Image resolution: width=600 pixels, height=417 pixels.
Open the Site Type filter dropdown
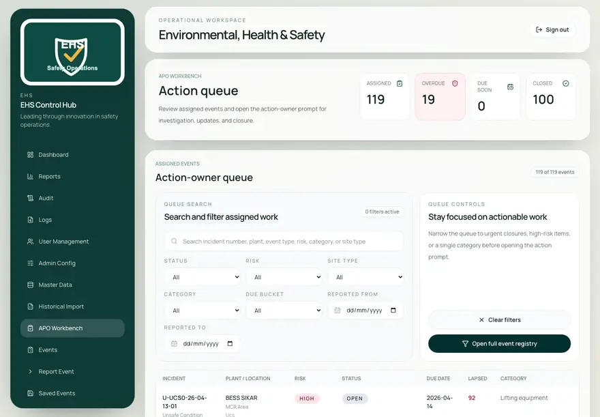366,277
